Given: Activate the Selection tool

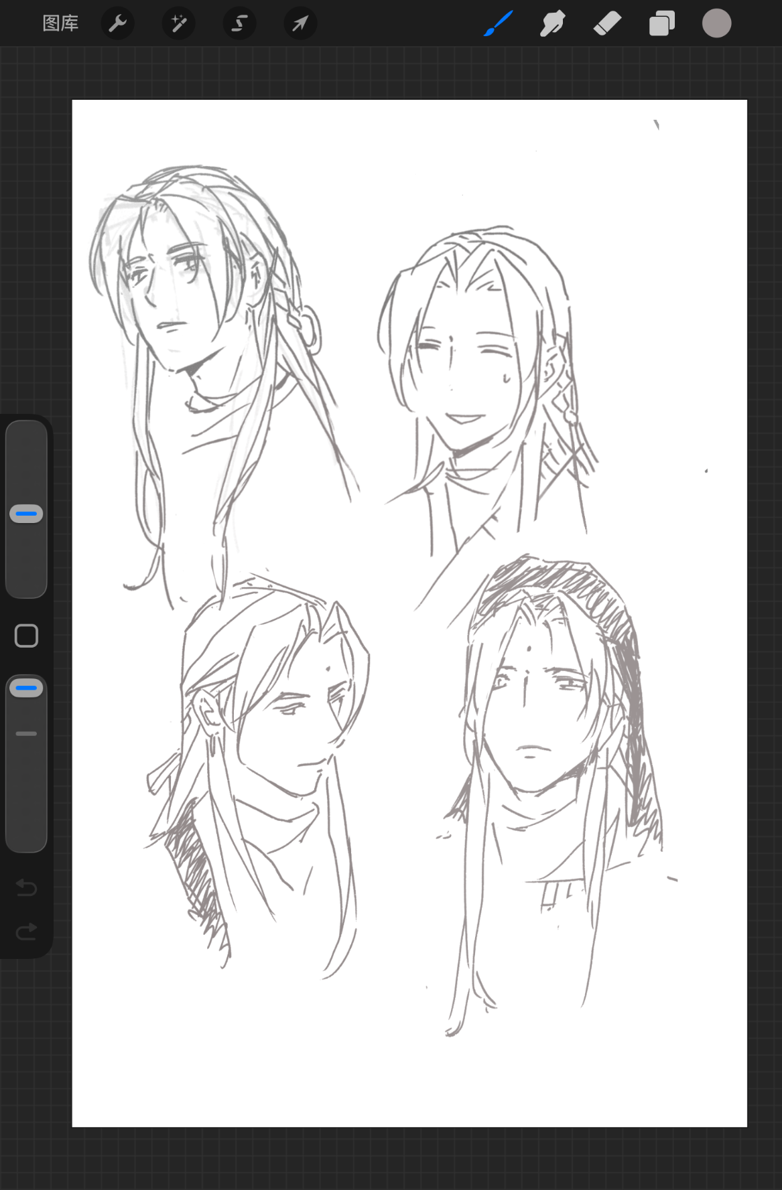Looking at the screenshot, I should (239, 23).
